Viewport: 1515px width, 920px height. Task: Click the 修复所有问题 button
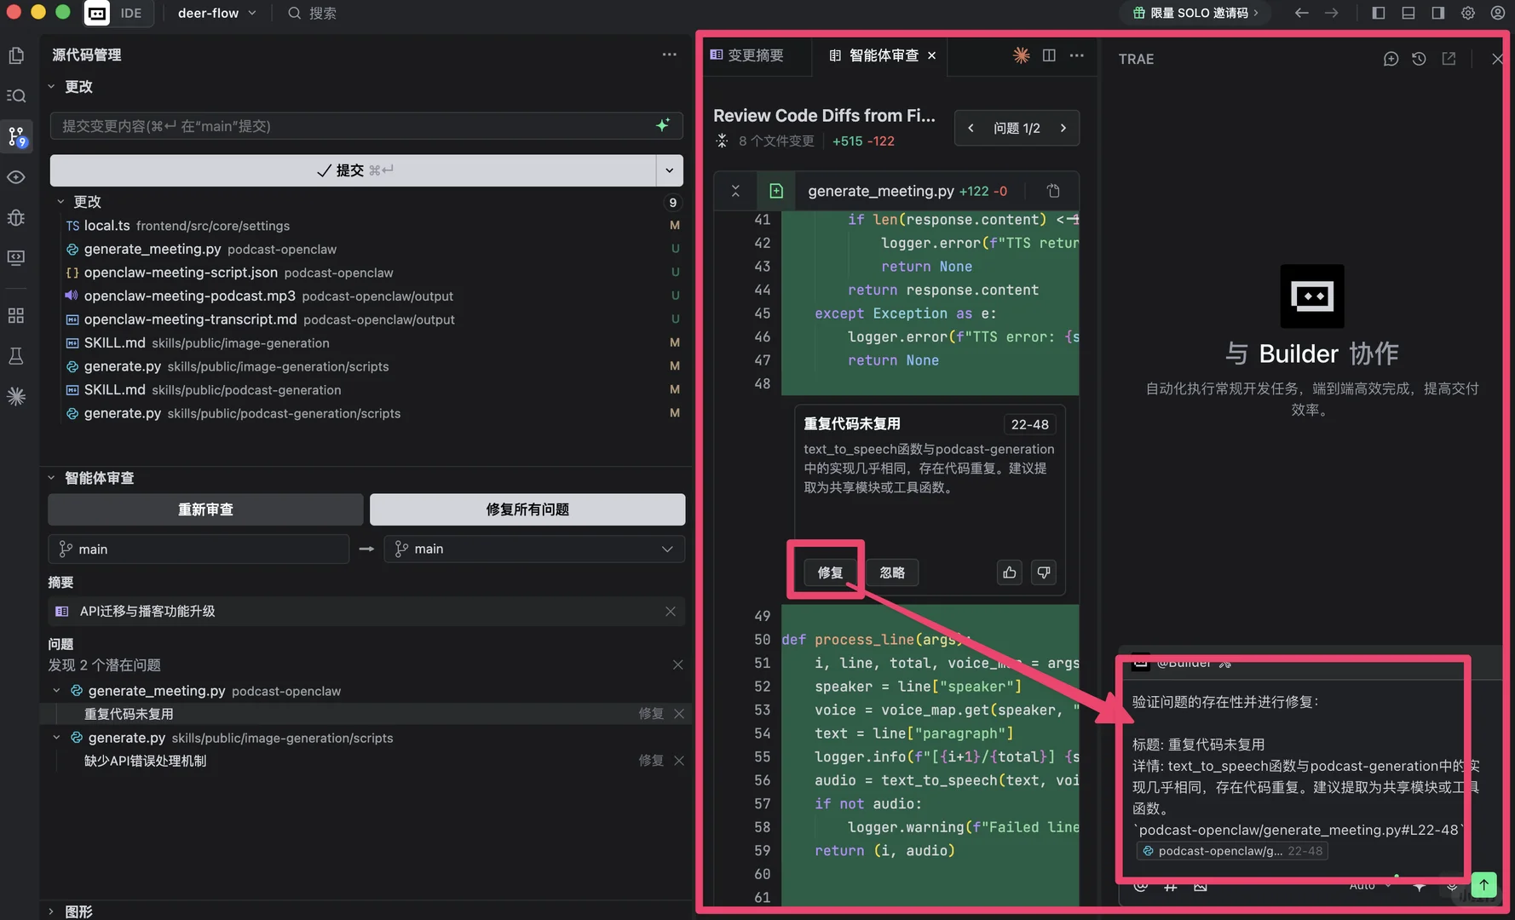(x=527, y=509)
